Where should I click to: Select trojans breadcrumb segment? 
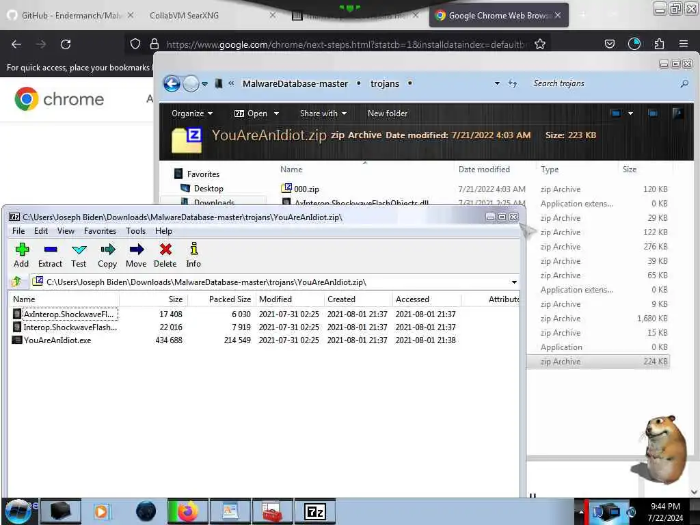pos(384,83)
